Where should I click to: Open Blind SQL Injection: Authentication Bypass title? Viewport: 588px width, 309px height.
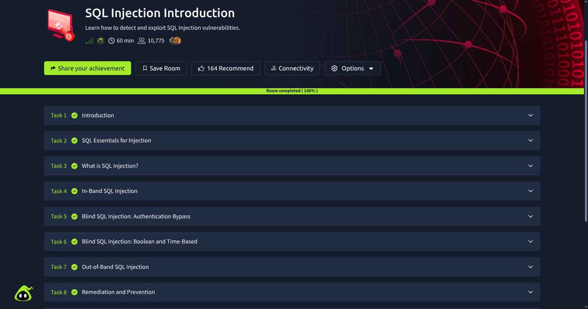point(136,216)
